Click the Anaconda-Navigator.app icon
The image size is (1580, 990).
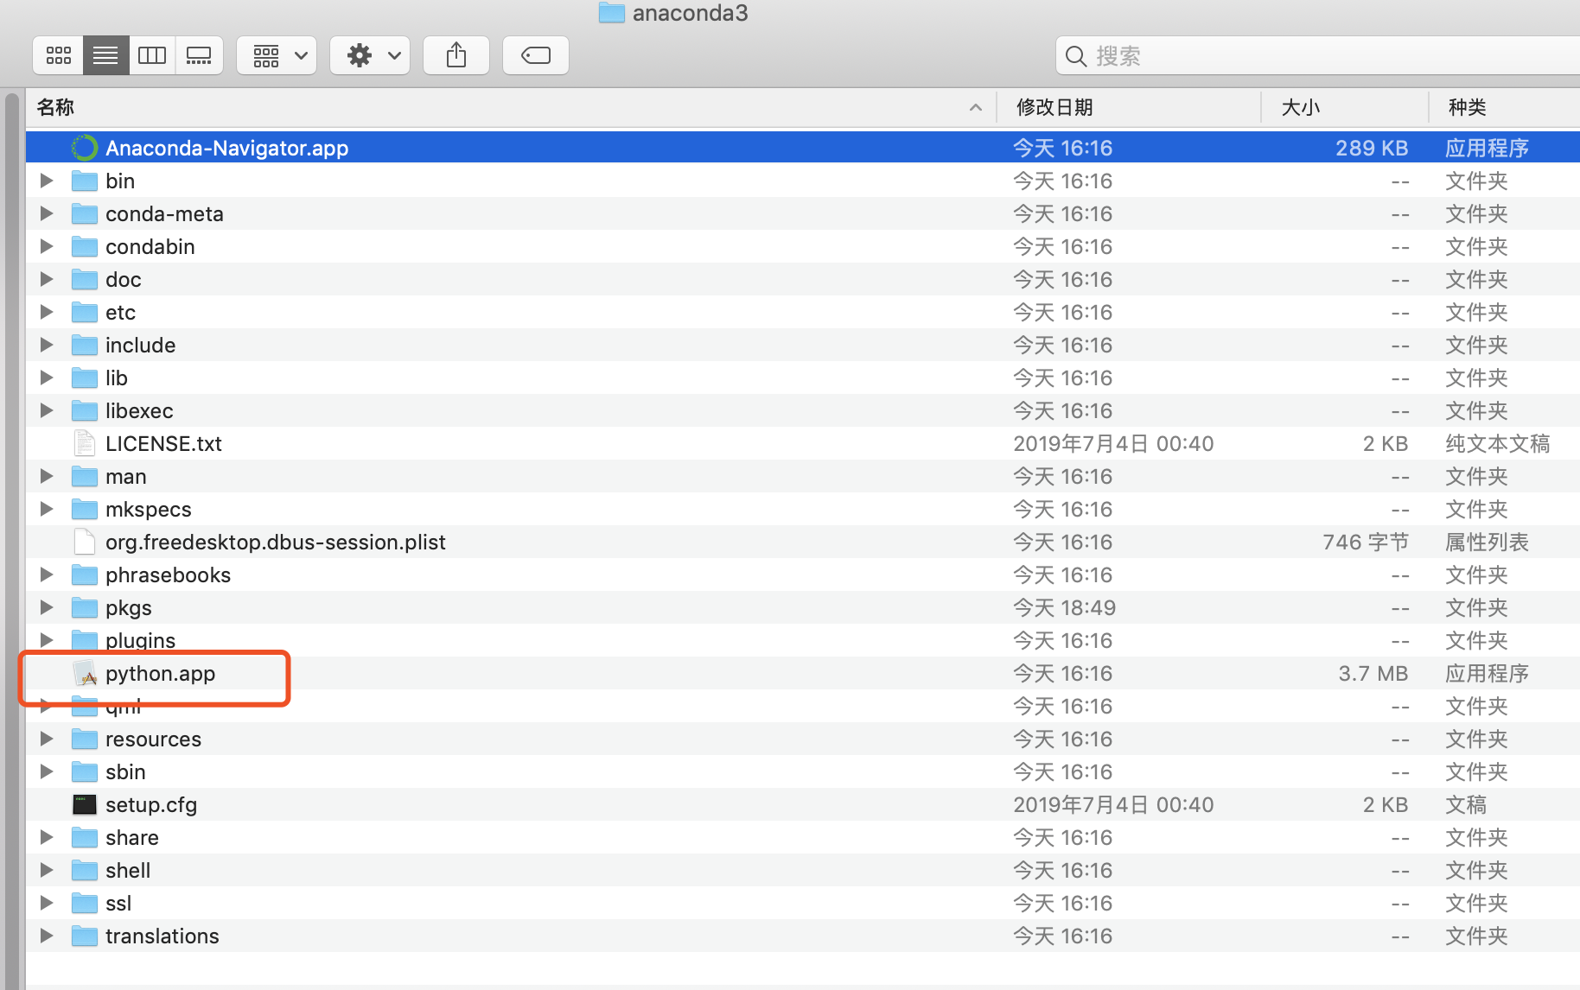84,148
